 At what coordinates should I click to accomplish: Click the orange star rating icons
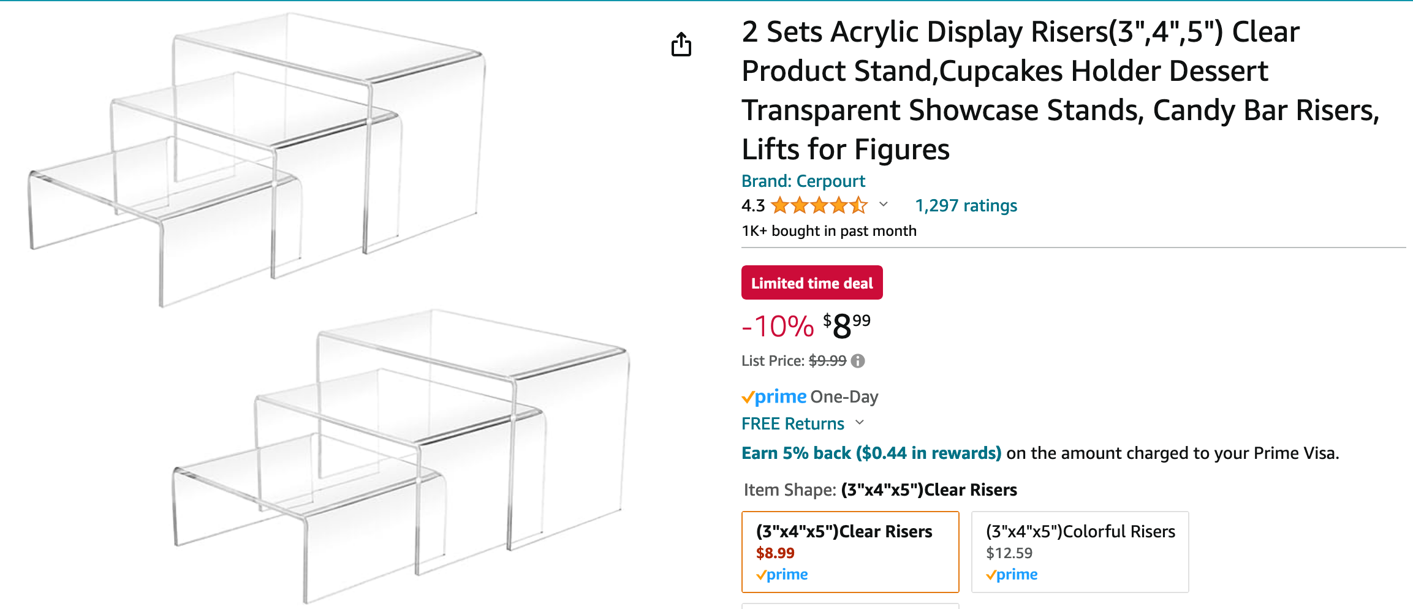819,205
